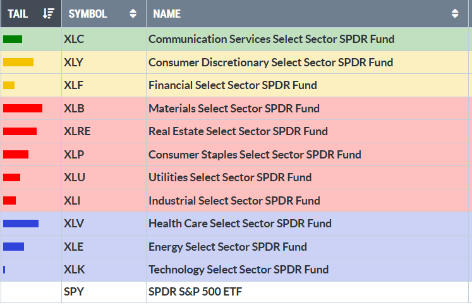472x305 pixels.
Task: Select Technology Select Sector SPDR Fund row
Action: pyautogui.click(x=238, y=270)
